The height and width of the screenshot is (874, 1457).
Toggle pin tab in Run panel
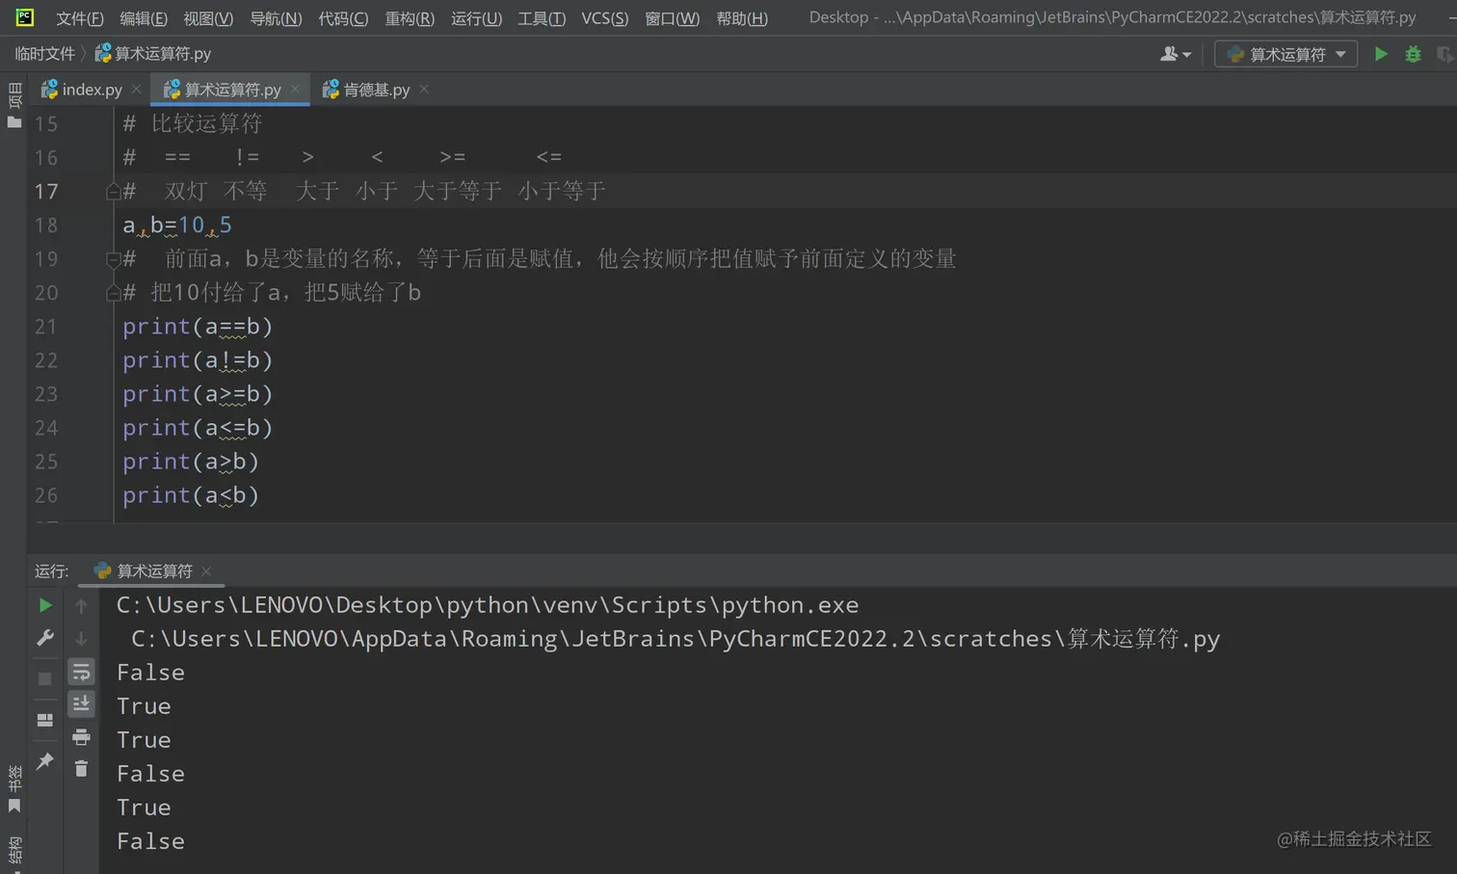click(x=45, y=761)
